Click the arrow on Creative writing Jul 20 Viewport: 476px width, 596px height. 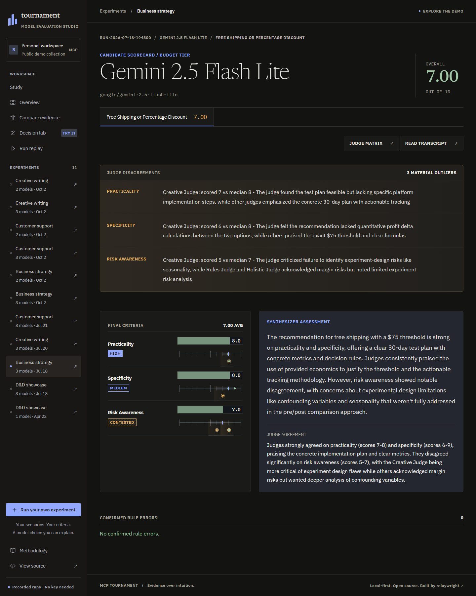[75, 344]
